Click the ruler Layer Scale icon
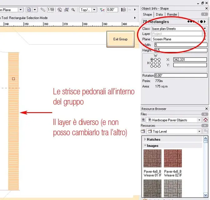Viewport: 210px width, 200px height. point(43,10)
